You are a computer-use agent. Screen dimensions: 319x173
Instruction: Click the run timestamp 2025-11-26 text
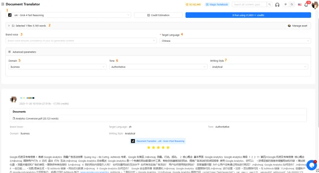[44, 103]
